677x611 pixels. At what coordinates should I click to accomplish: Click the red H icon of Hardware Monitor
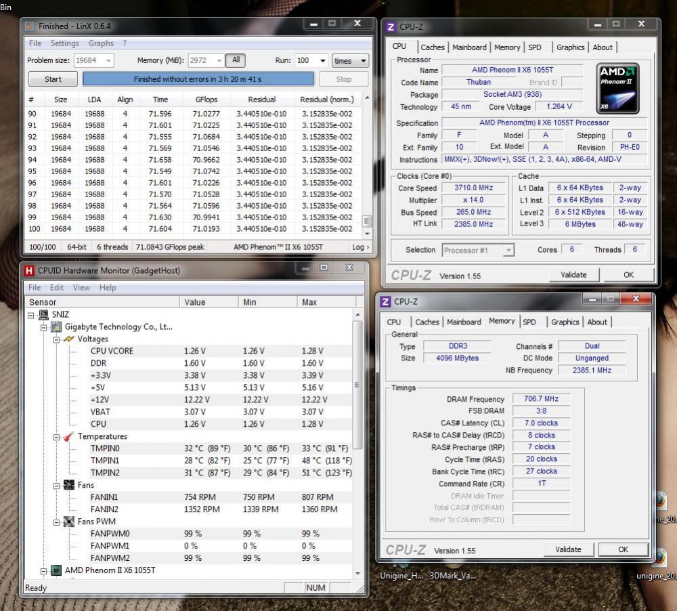pyautogui.click(x=29, y=270)
